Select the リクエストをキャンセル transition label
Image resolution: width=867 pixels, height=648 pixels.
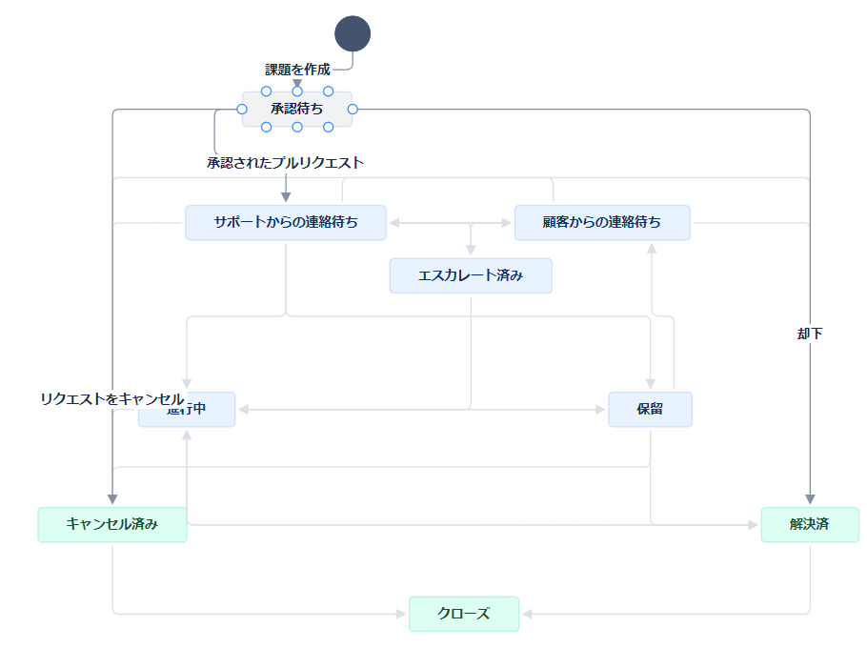pos(111,398)
